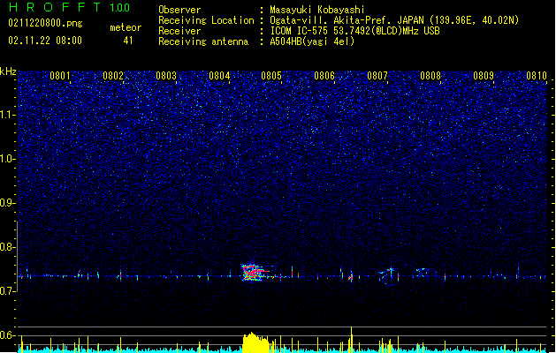Viewport: 556px width, 353px height.
Task: Click the 0805 time marker
Action: (271, 76)
